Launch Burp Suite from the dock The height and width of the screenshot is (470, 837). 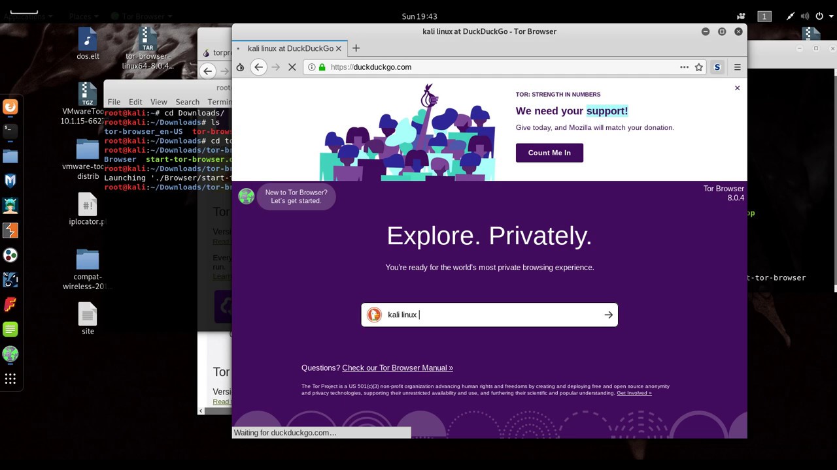(x=10, y=230)
